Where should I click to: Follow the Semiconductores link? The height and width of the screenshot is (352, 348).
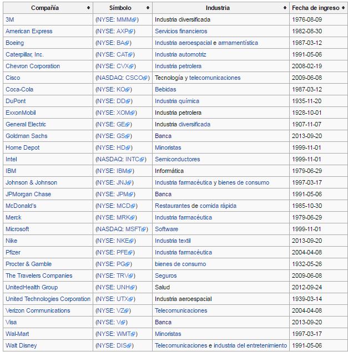(x=178, y=159)
